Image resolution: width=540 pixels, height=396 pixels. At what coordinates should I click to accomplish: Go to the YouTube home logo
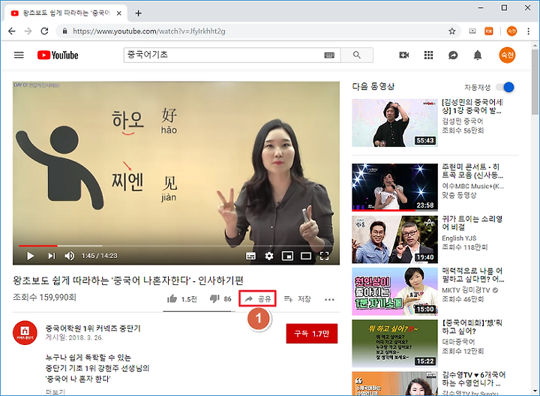tap(58, 55)
